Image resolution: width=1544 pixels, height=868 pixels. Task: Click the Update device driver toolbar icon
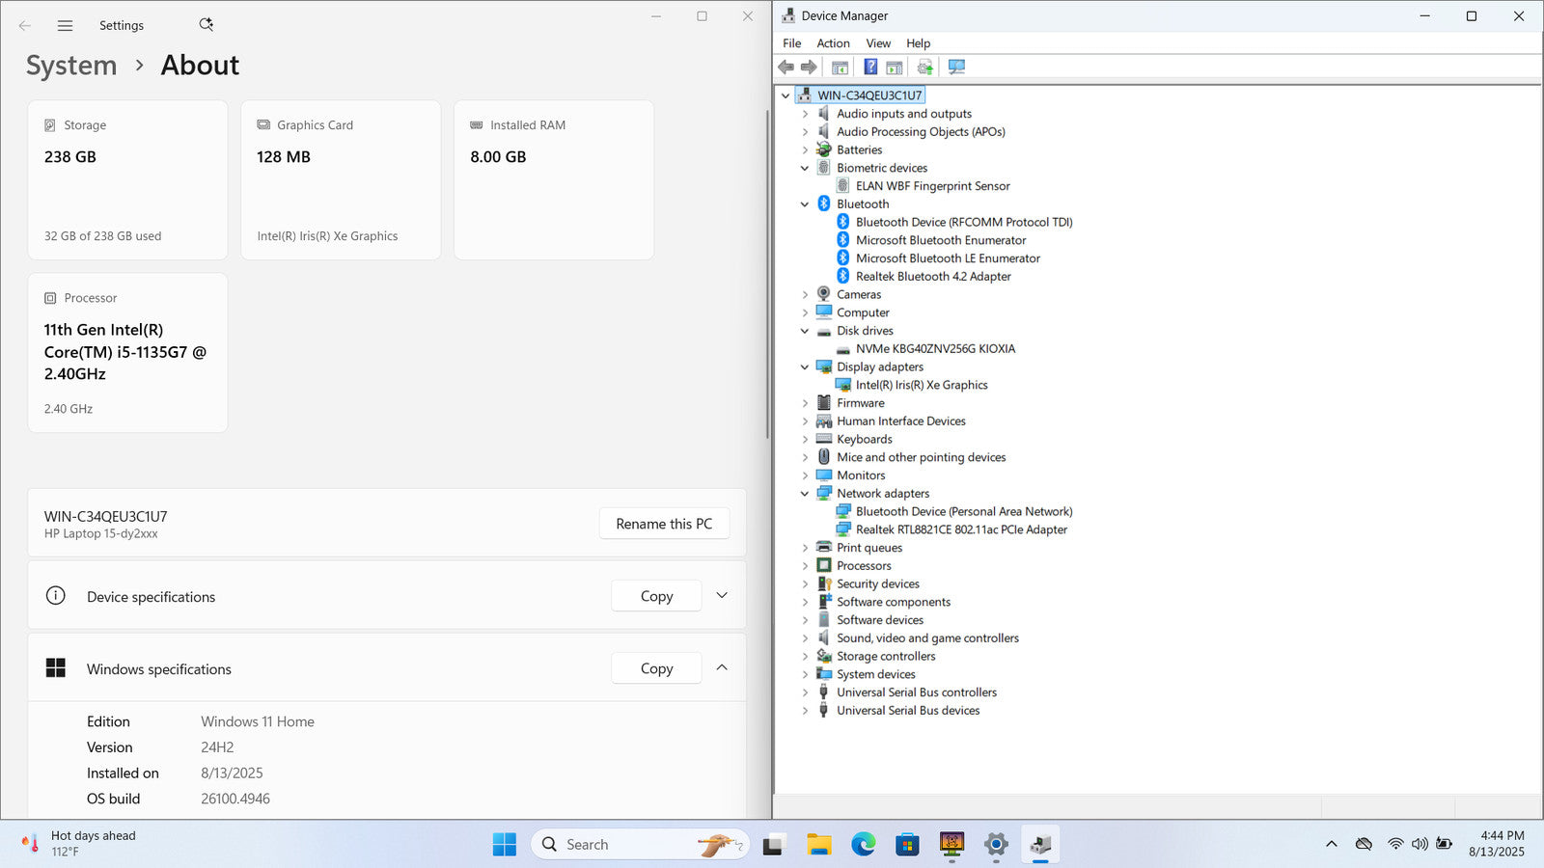click(x=924, y=67)
